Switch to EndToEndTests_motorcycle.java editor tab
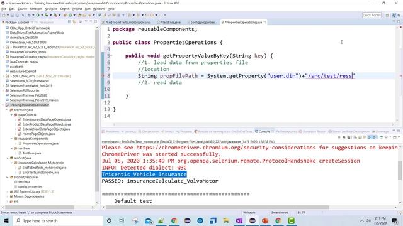Screen dimensions: 403x226 click(x=127, y=23)
